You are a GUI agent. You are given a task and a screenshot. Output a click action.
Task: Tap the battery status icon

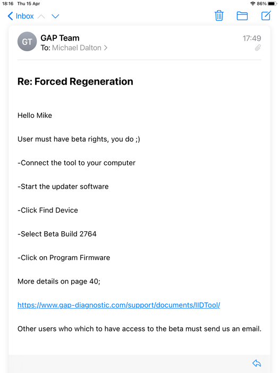click(272, 4)
